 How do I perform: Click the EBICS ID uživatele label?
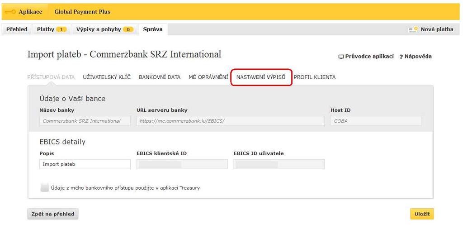click(259, 153)
